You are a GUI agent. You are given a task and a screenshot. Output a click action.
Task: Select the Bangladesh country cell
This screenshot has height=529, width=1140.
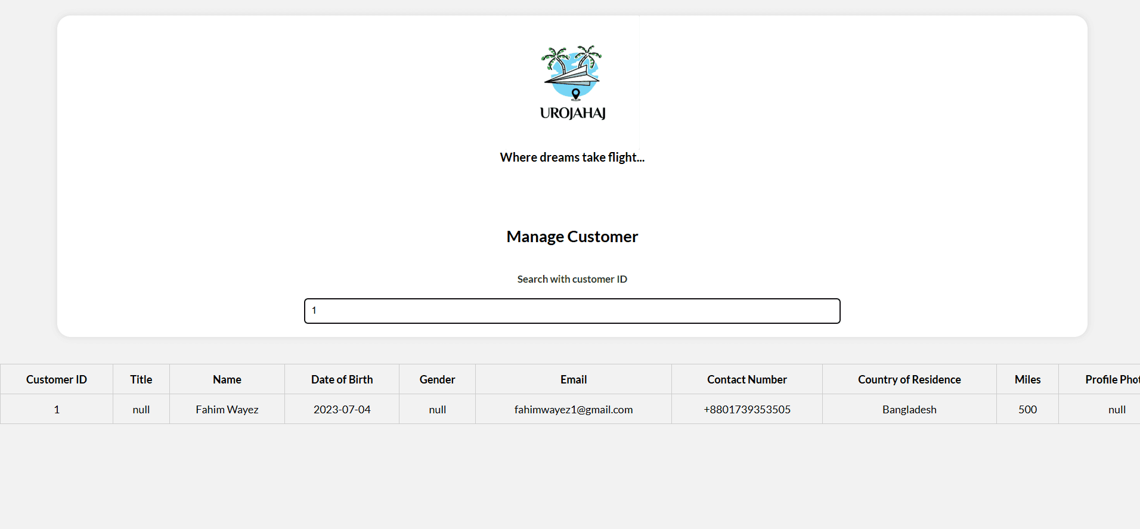coord(909,409)
